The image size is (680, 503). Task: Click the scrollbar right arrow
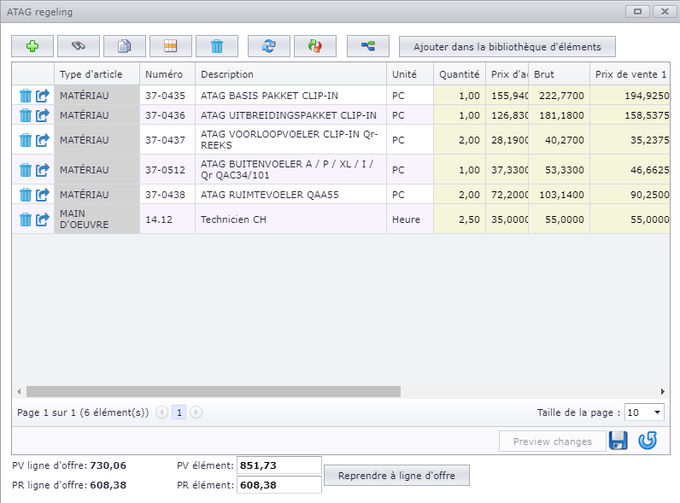coord(663,392)
